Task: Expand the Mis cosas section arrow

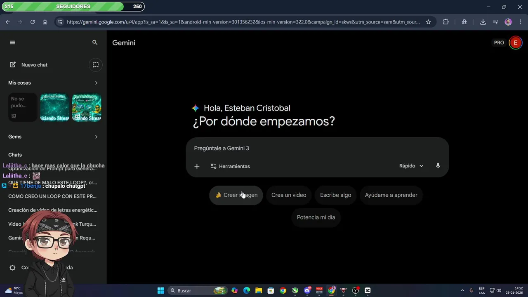Action: pos(96,83)
